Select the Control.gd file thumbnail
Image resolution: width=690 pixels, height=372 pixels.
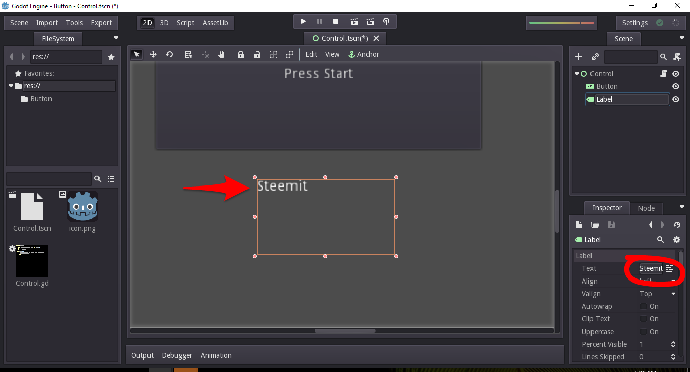point(32,261)
